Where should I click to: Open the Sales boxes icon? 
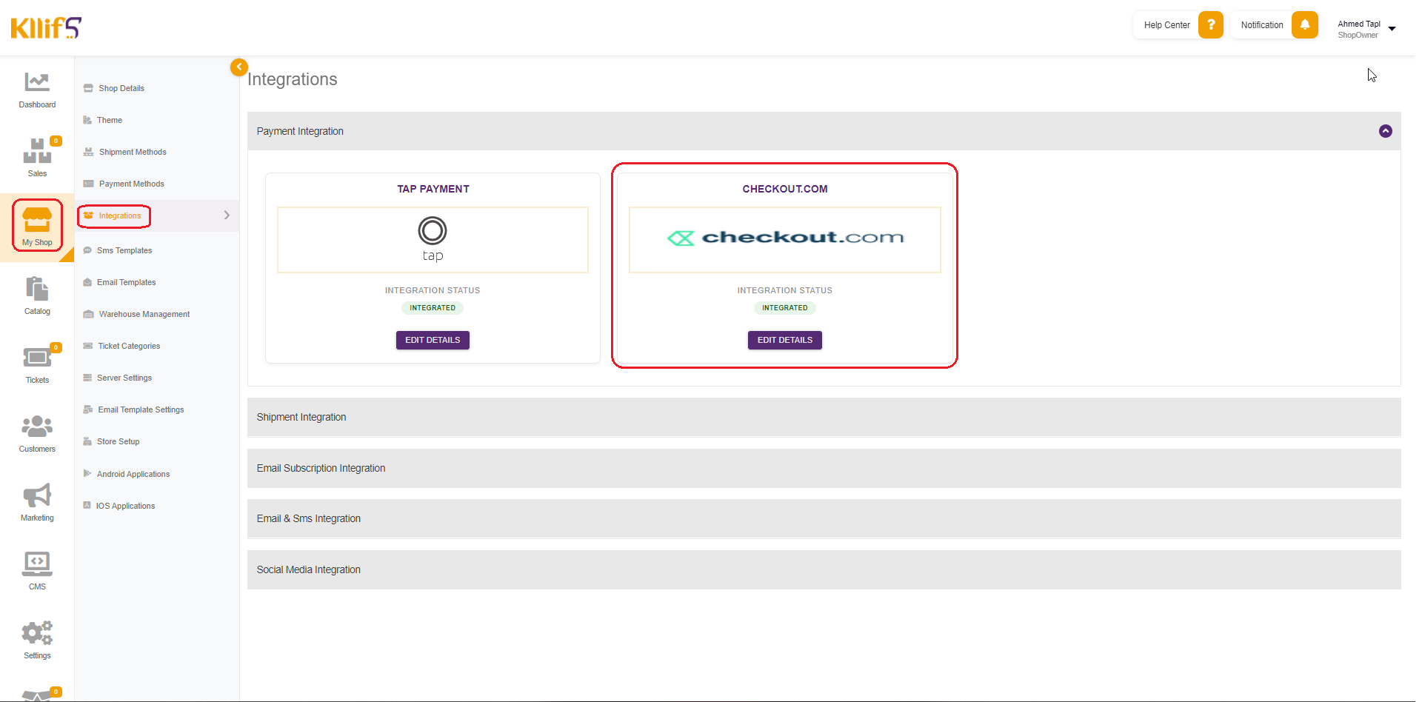tap(37, 151)
